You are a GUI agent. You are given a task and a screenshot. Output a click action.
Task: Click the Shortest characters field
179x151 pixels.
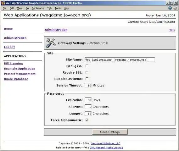[x=88, y=107]
